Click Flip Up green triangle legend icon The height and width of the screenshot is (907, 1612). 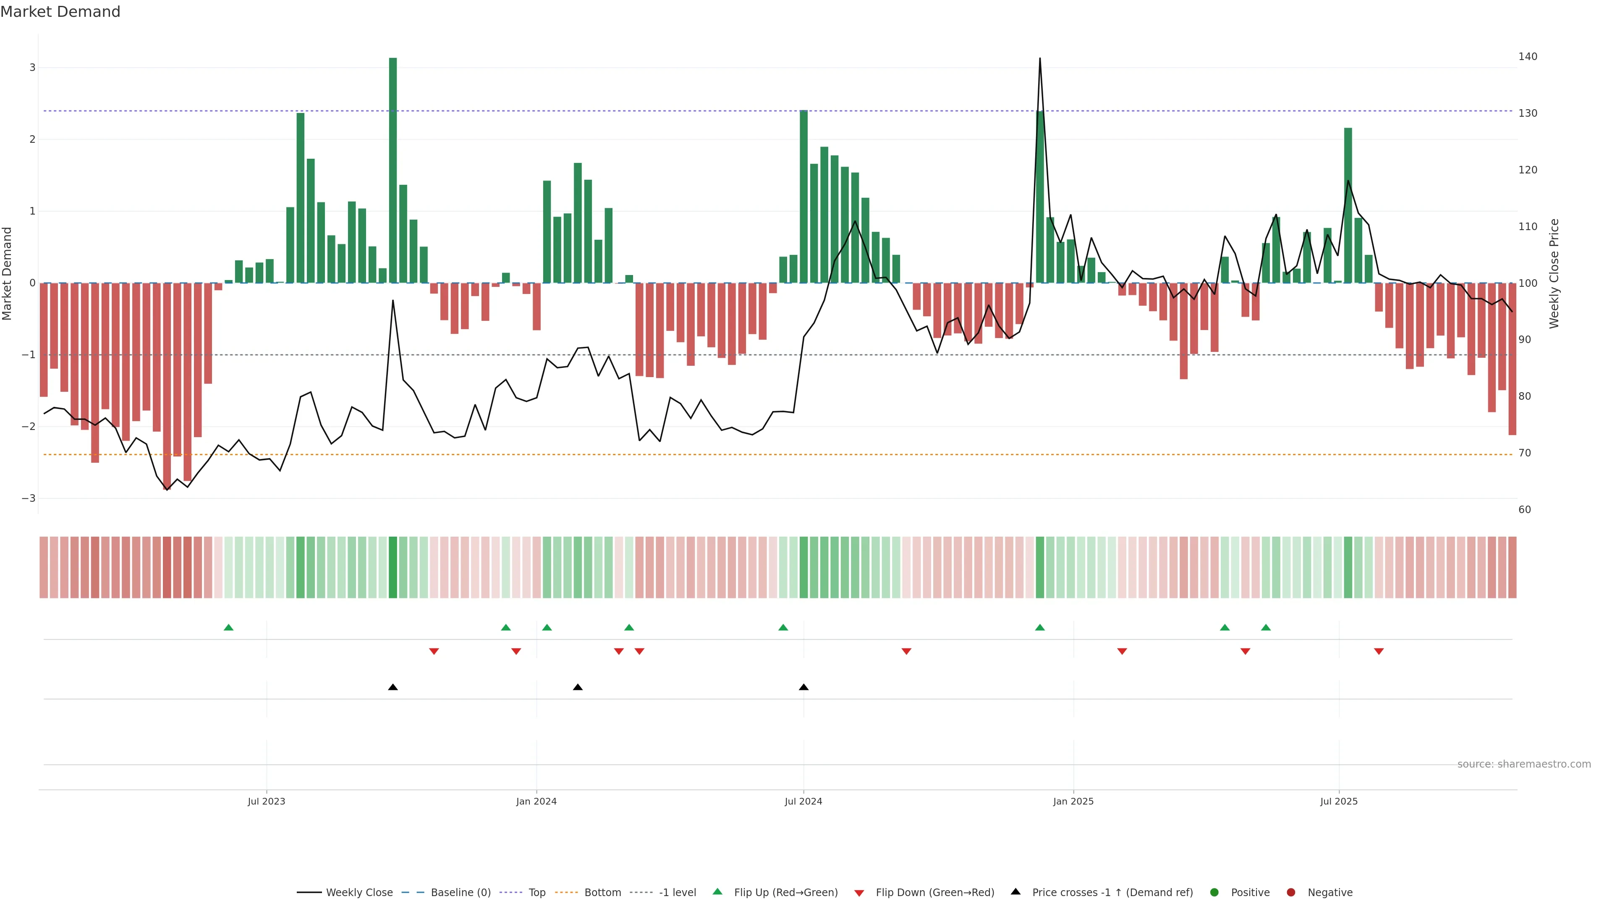pos(718,892)
